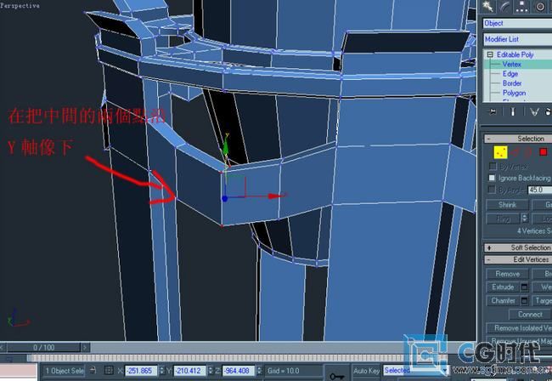Click time slider previous frame arrow

(x=3, y=348)
